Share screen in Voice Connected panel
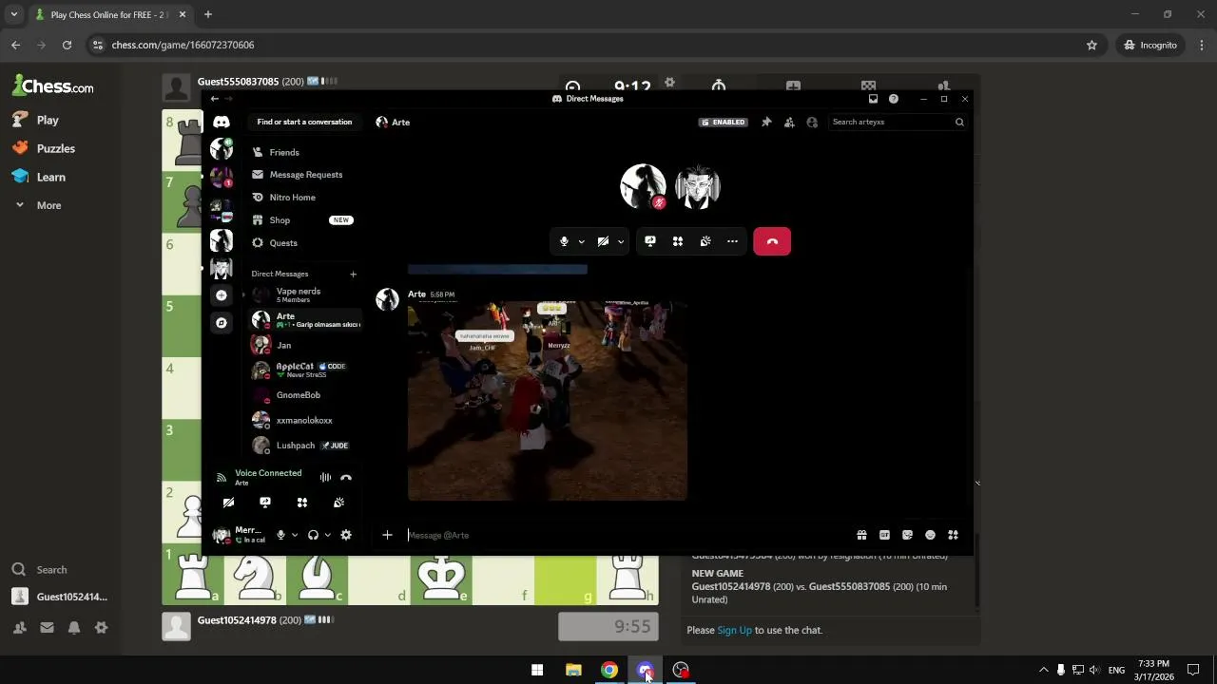Image resolution: width=1217 pixels, height=684 pixels. [265, 503]
